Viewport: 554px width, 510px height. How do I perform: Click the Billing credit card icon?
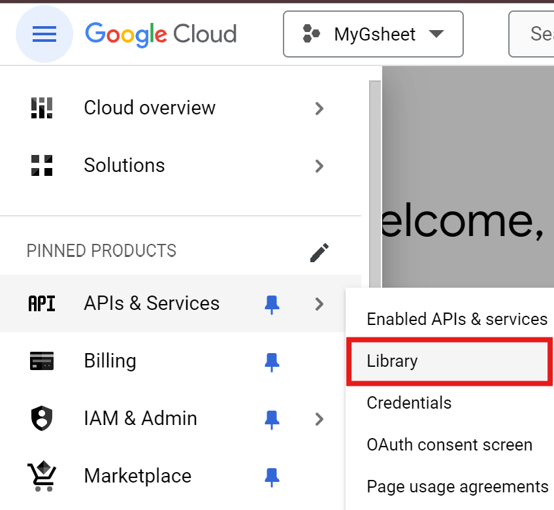pyautogui.click(x=42, y=361)
